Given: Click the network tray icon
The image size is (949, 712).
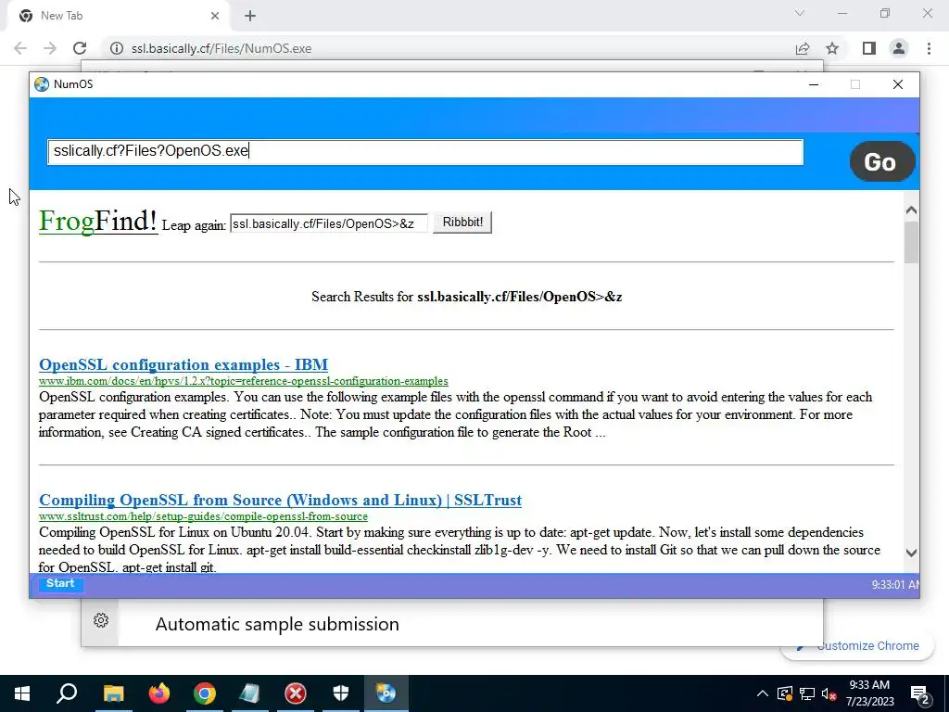Looking at the screenshot, I should (807, 693).
